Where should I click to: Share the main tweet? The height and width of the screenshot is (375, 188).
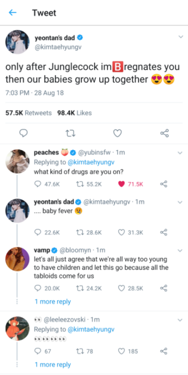click(x=165, y=133)
